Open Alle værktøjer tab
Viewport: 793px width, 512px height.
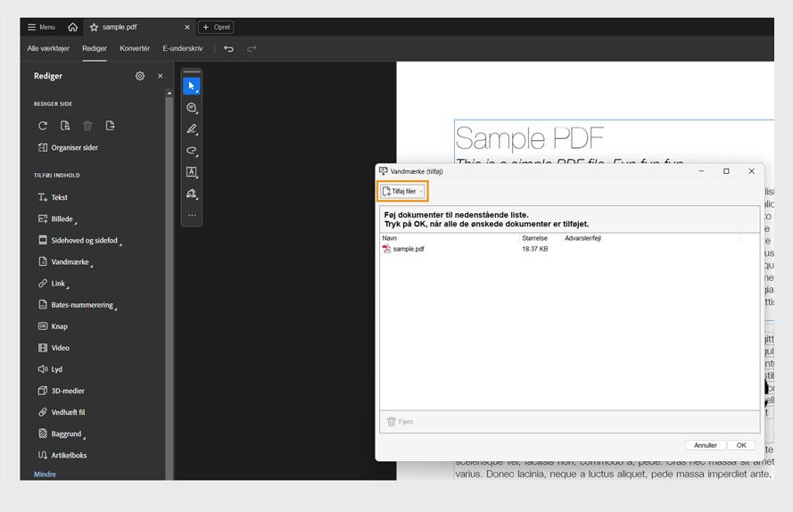(x=48, y=48)
